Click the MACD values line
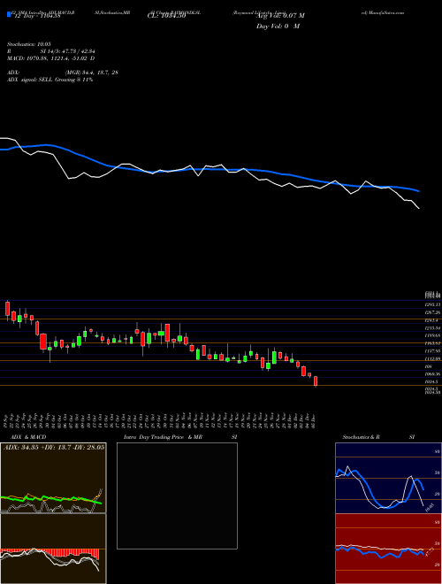 point(51,58)
